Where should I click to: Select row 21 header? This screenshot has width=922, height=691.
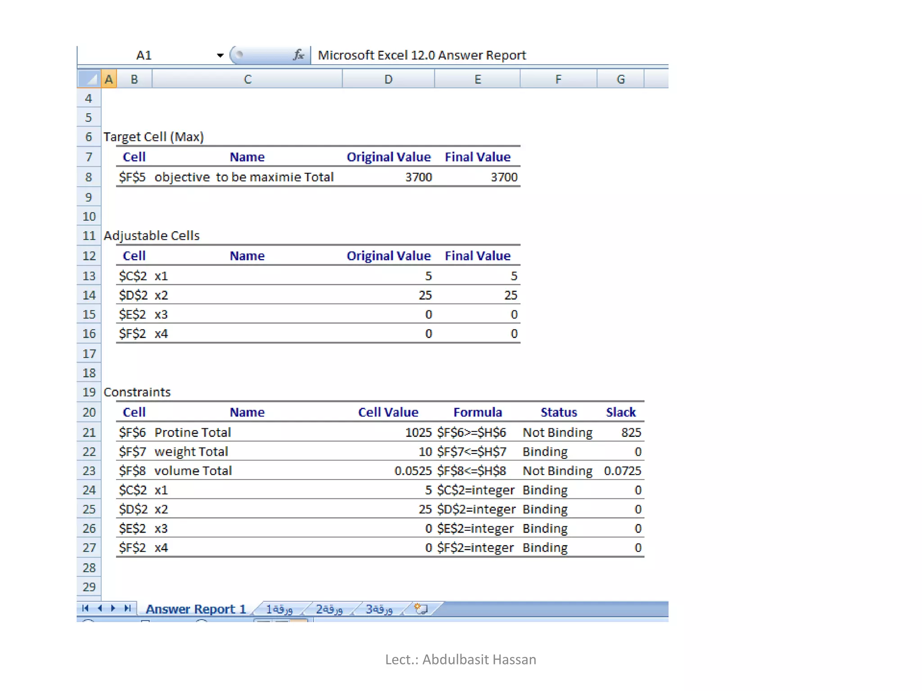click(x=89, y=432)
